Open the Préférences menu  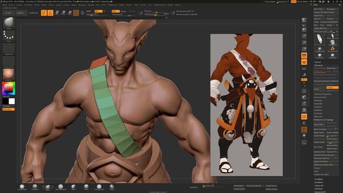click(113, 5)
